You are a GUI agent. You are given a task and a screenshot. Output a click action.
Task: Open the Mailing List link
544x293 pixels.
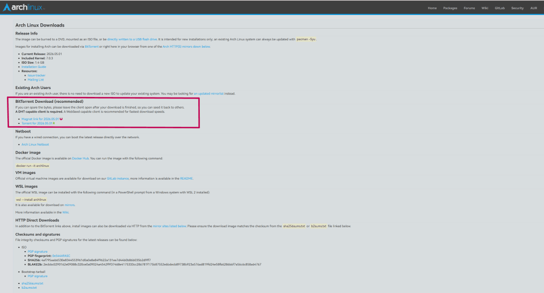(36, 79)
